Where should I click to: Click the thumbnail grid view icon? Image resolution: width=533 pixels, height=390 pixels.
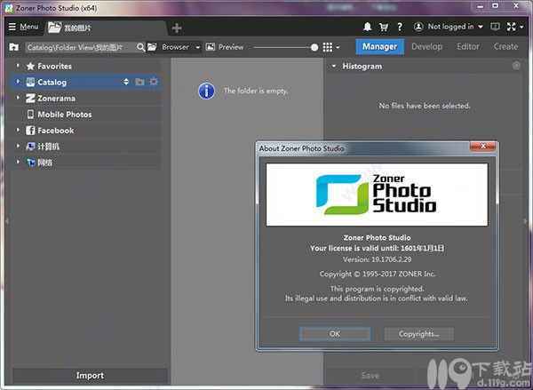(x=327, y=47)
